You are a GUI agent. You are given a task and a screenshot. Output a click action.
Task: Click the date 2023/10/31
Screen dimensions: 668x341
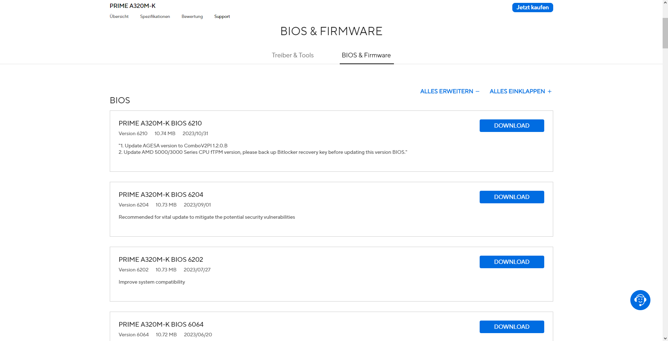195,133
